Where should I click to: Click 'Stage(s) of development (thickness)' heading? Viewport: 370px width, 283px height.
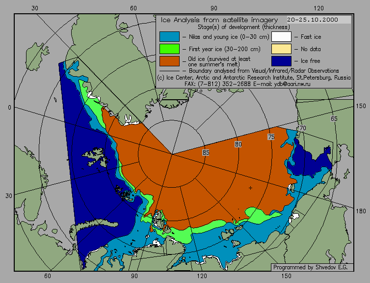point(244,27)
